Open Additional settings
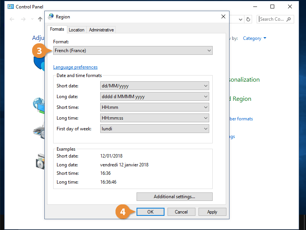306x230 pixels. (174, 197)
